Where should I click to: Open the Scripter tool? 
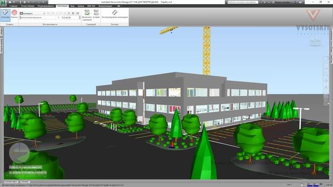coord(96,14)
